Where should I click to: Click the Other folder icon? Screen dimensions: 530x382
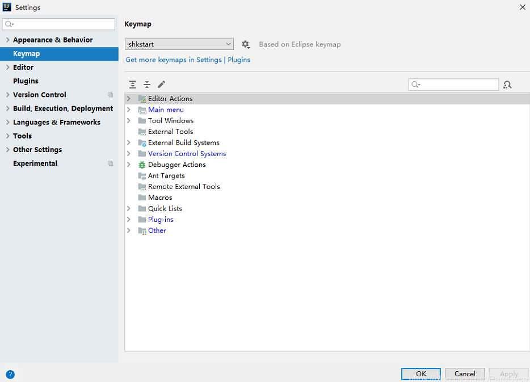point(142,231)
